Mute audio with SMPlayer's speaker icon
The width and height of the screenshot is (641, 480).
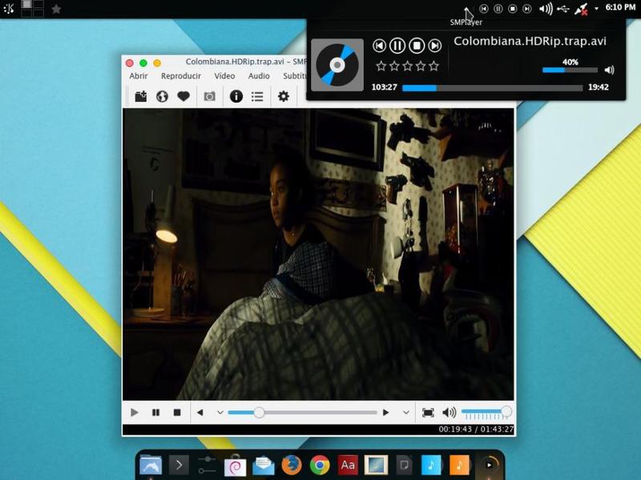450,413
